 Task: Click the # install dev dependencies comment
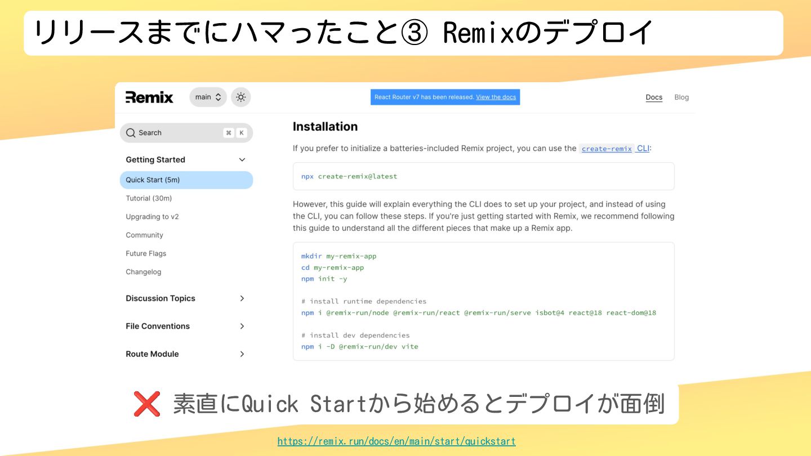click(355, 335)
